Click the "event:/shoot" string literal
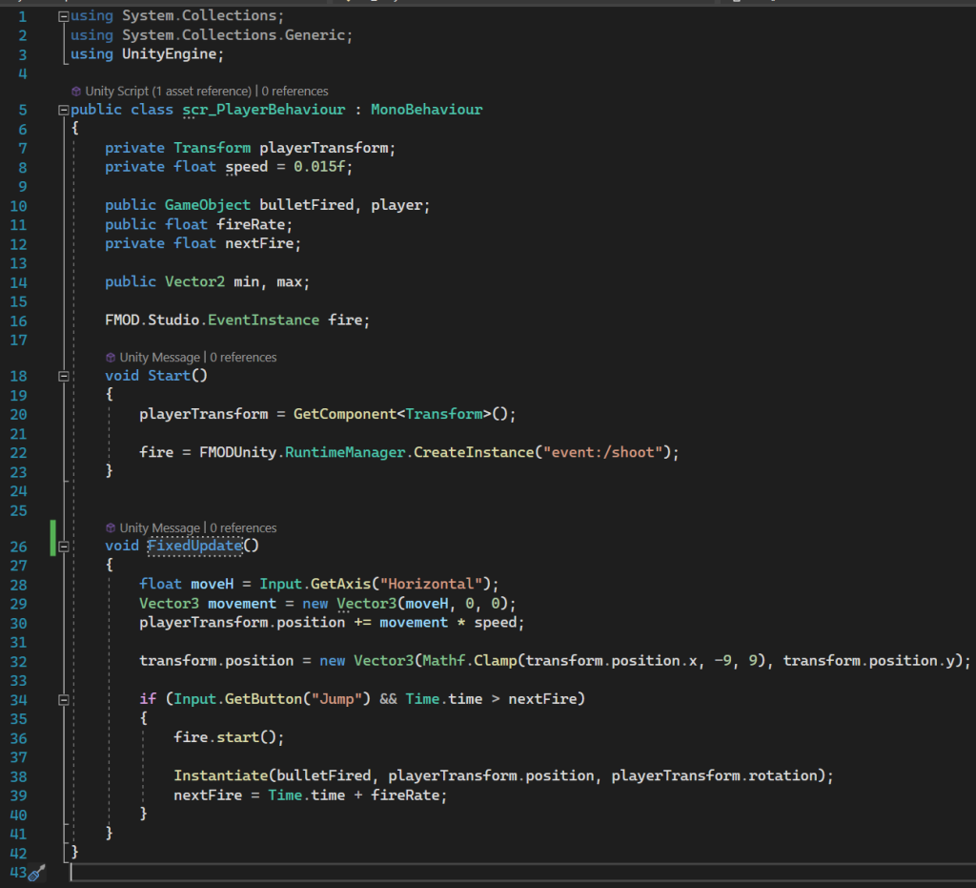 click(605, 452)
